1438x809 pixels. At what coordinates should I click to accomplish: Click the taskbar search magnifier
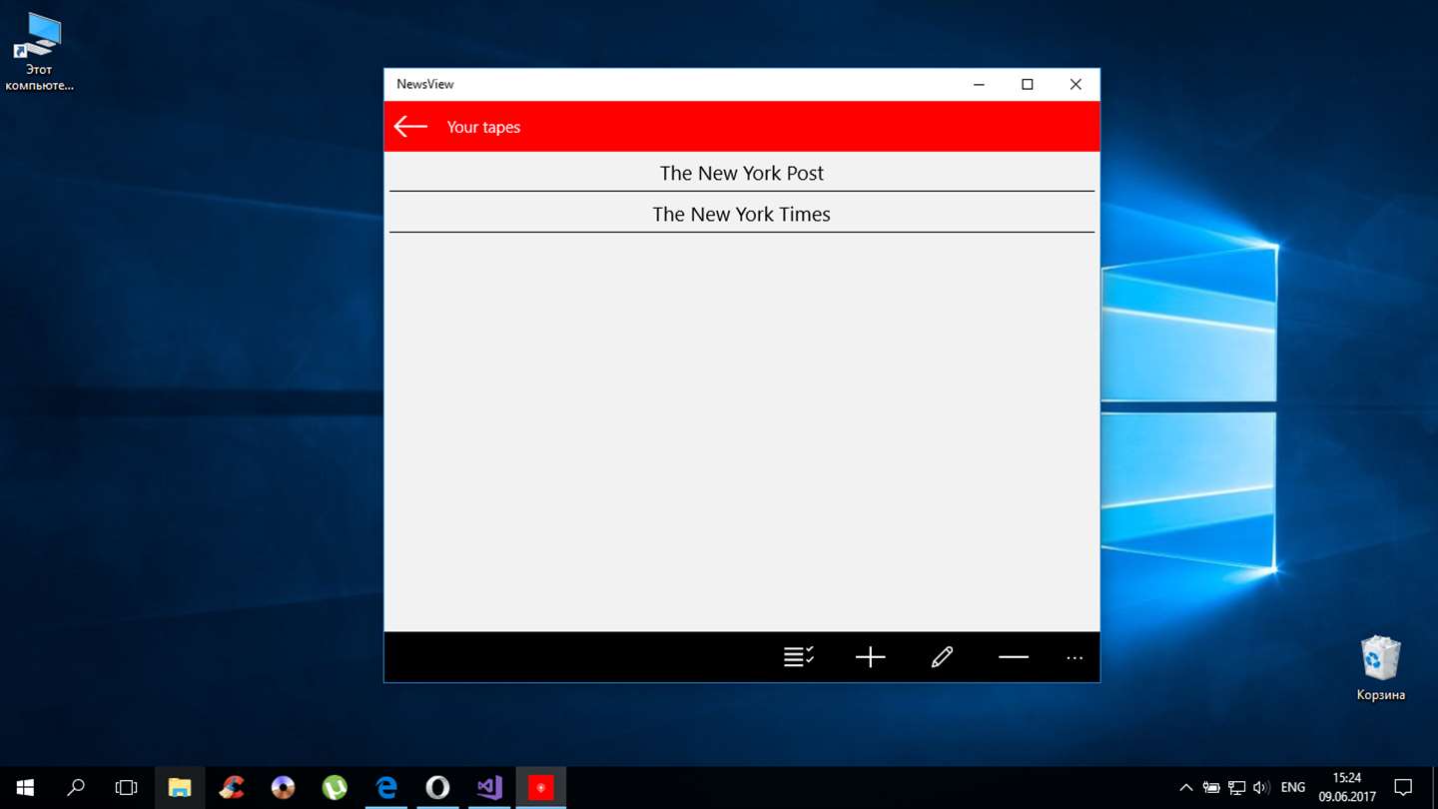76,787
